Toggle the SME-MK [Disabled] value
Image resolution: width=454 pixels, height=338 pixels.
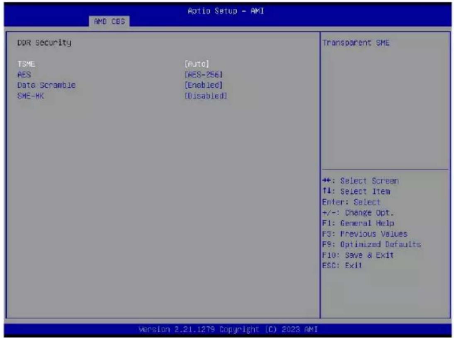(x=206, y=96)
